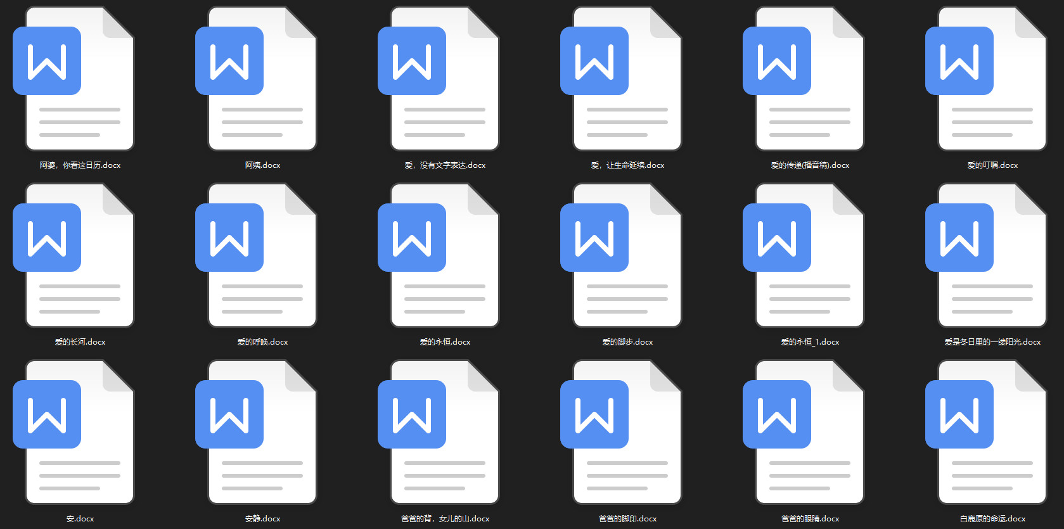Click the icon above 爱的永恒.docx
1064x529 pixels.
click(439, 255)
